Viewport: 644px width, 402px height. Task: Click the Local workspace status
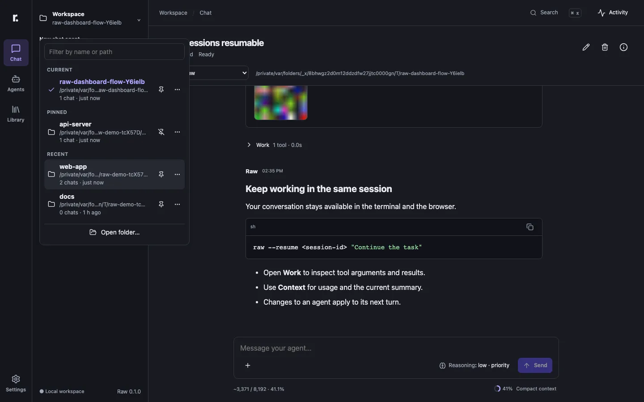pos(62,392)
